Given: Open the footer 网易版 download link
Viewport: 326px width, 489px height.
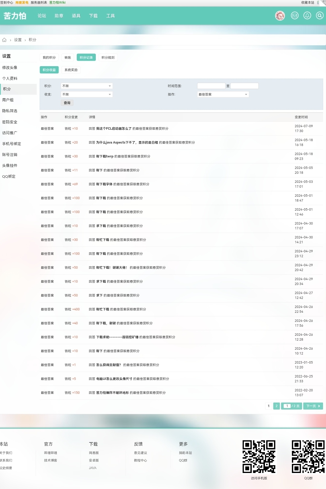Looking at the screenshot, I should pos(94,453).
